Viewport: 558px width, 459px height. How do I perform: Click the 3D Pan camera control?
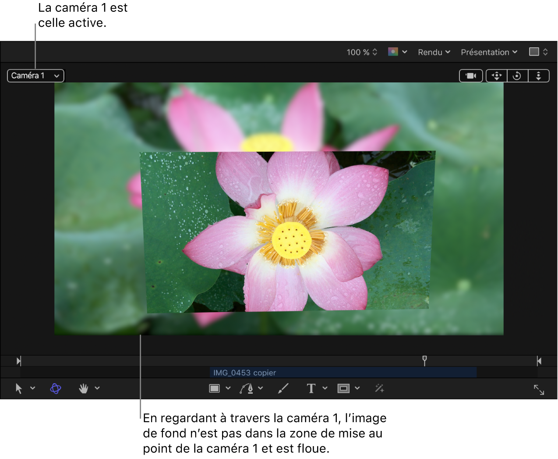click(x=497, y=76)
